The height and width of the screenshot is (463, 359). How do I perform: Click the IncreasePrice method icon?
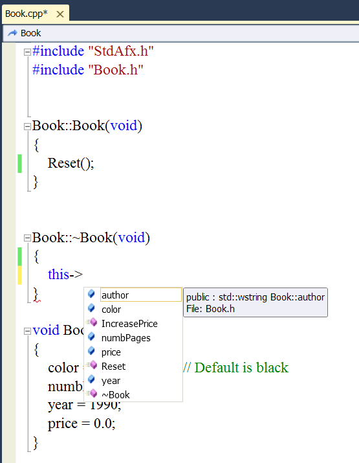(92, 322)
